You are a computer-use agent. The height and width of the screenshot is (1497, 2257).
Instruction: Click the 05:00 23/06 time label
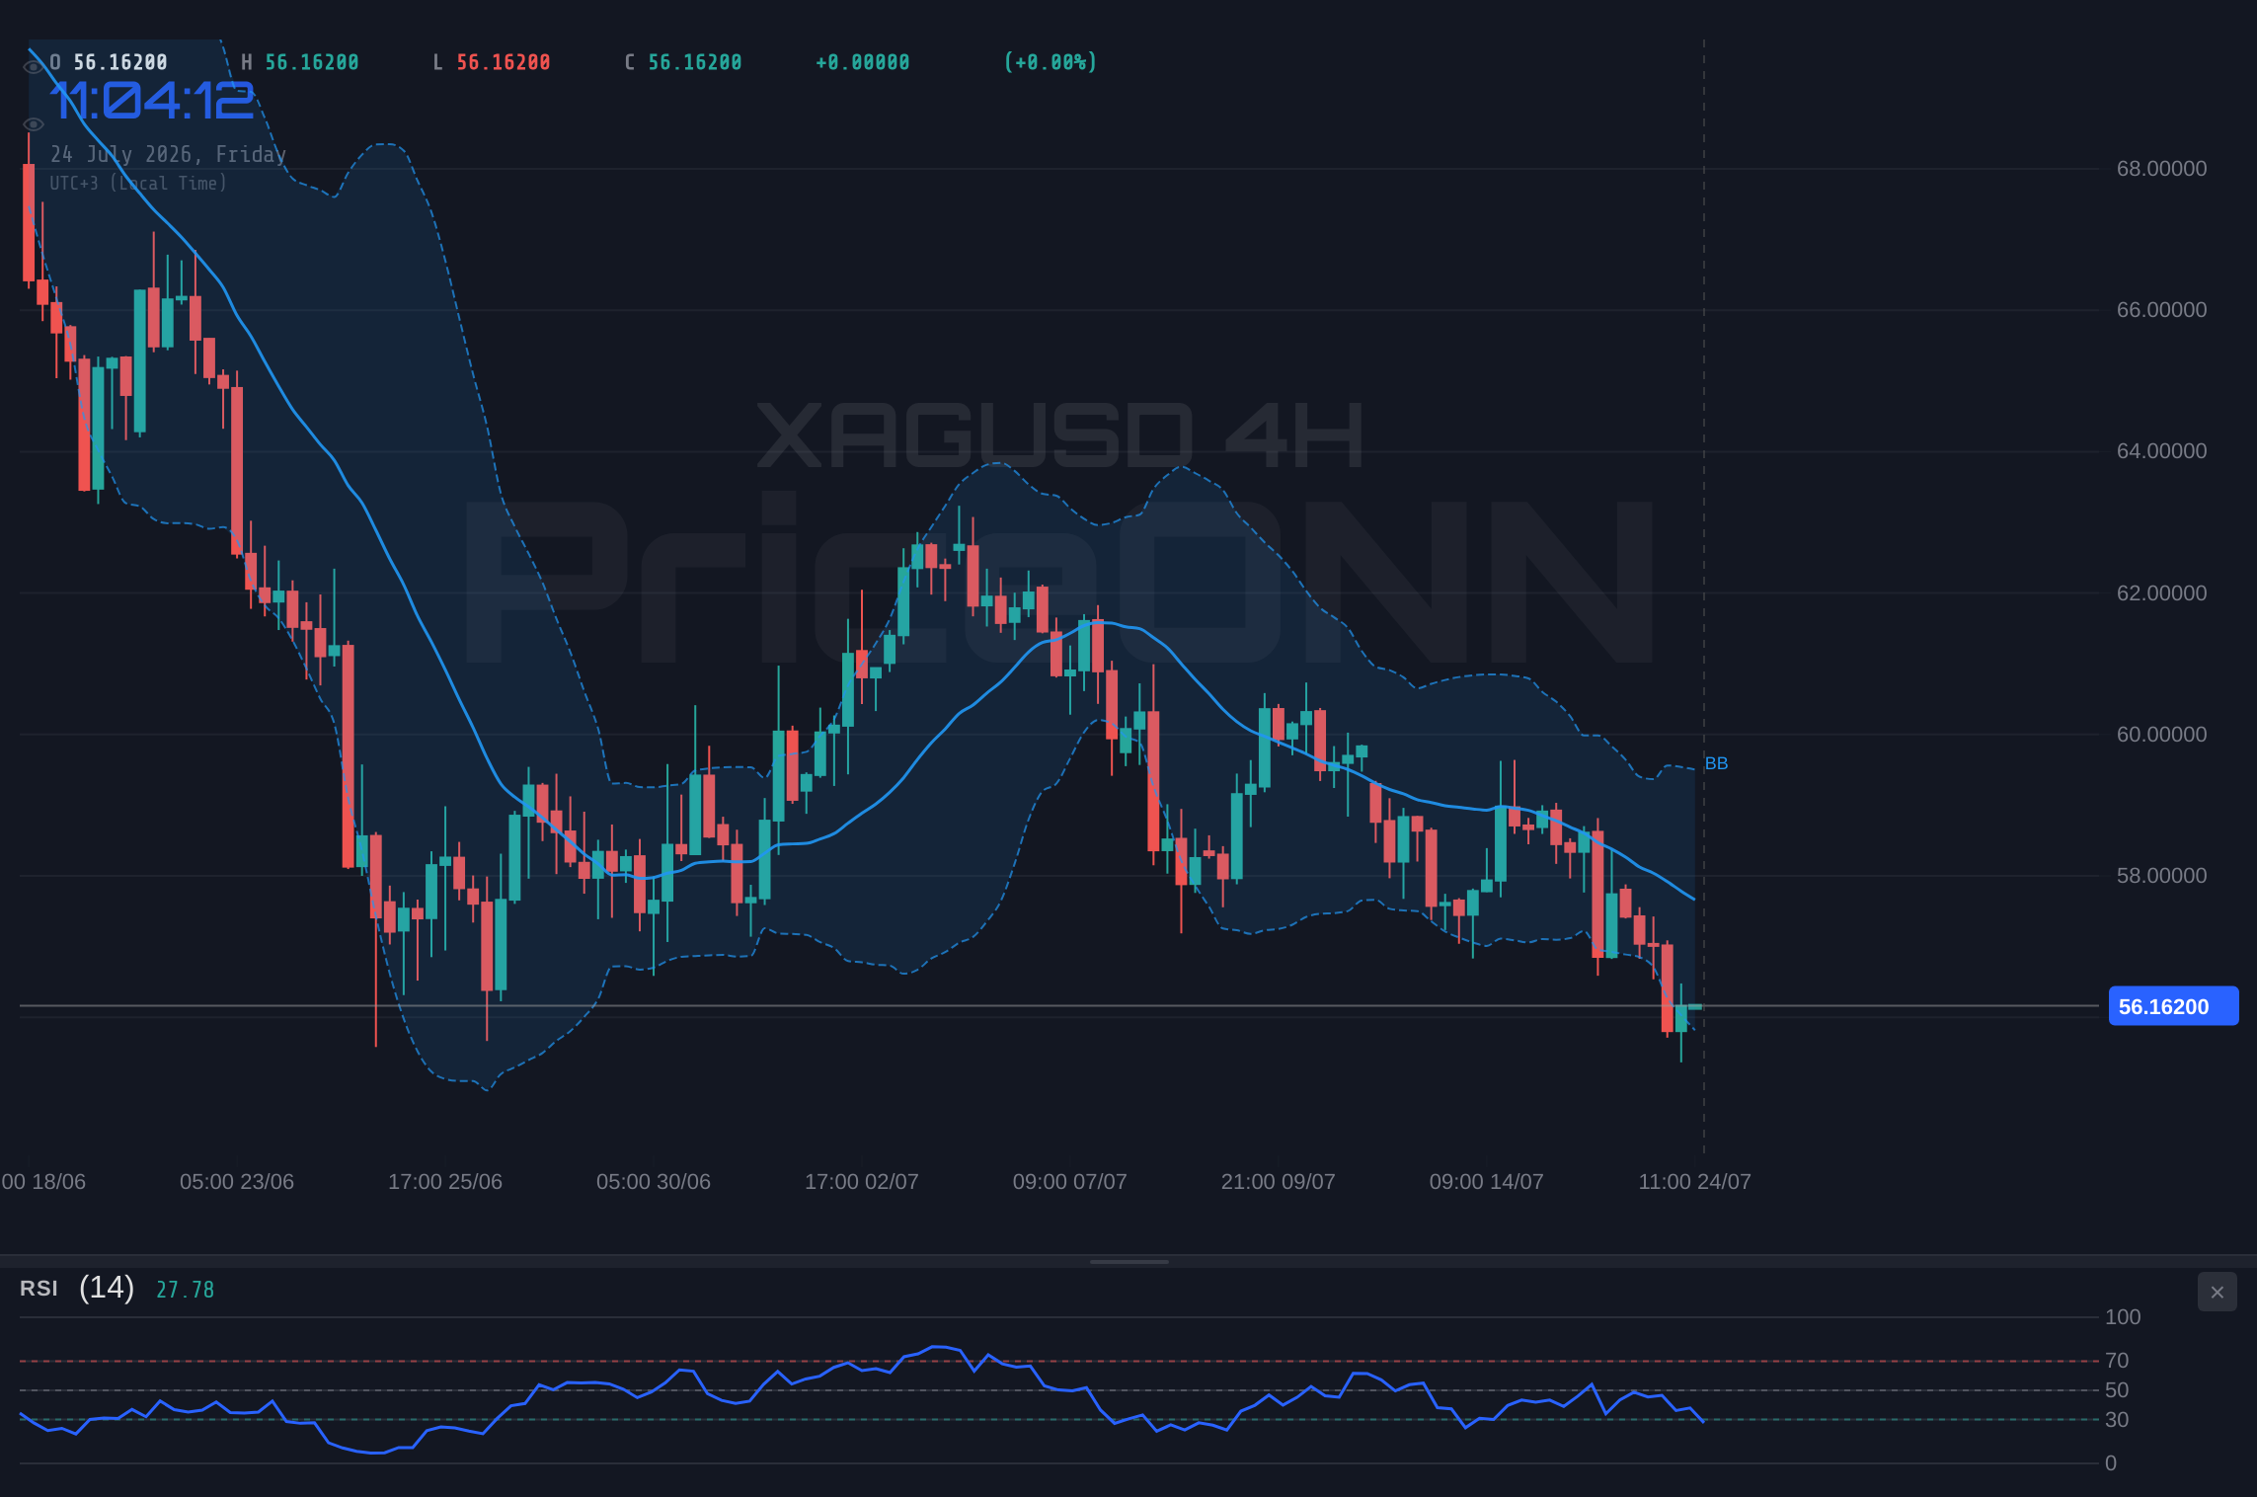click(237, 1182)
